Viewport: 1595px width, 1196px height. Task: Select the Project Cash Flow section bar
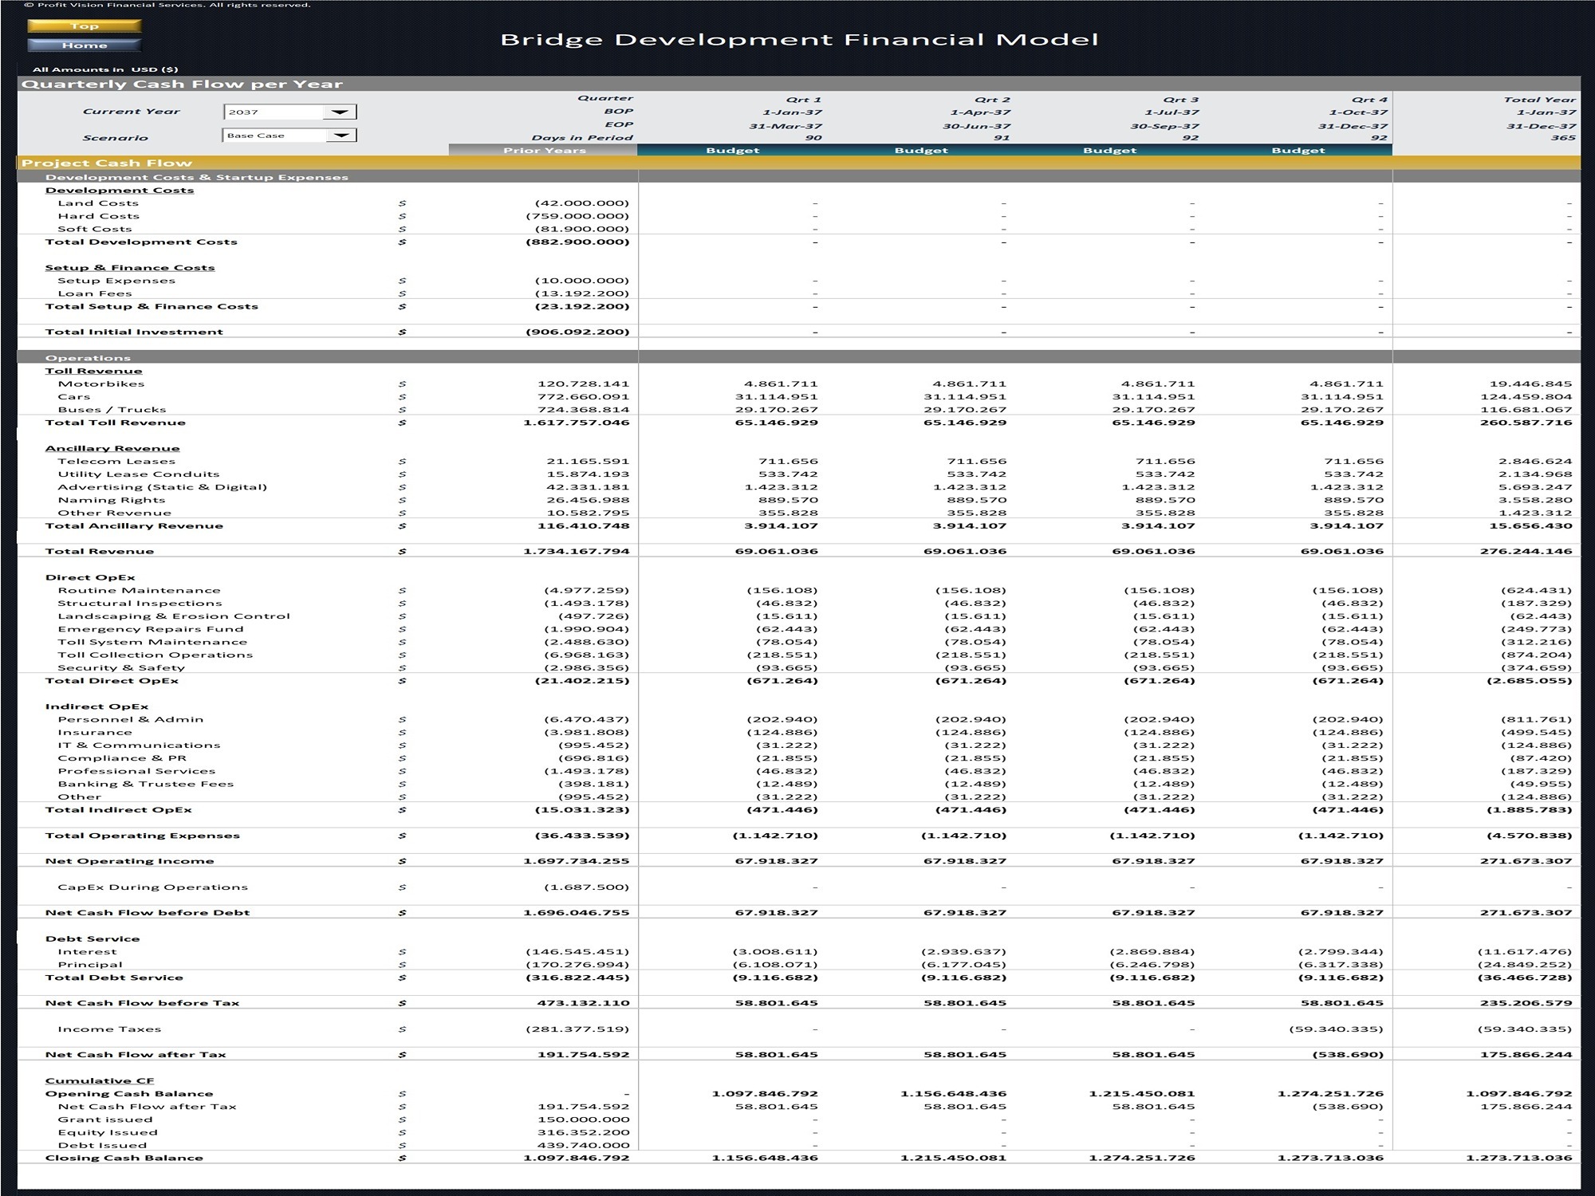[x=107, y=163]
